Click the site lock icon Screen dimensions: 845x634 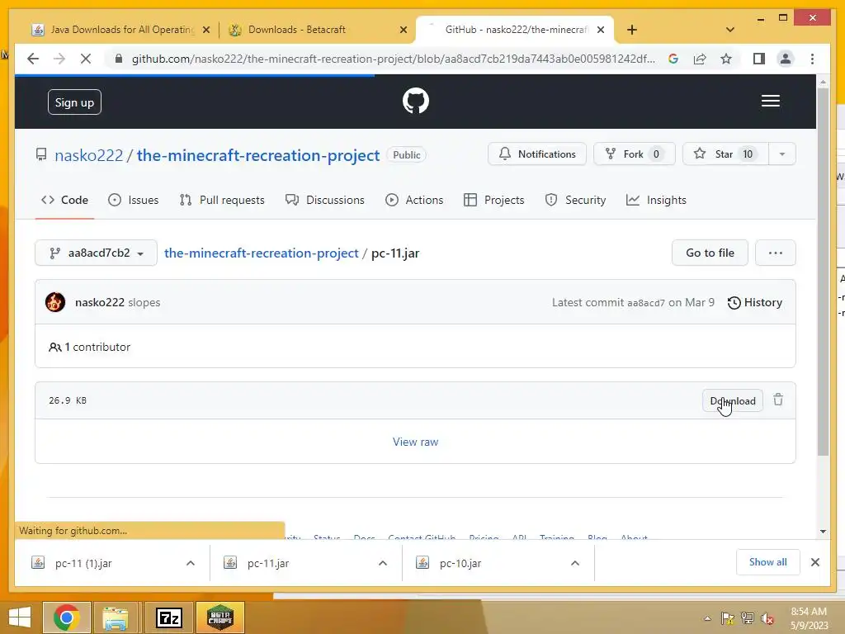(x=119, y=59)
